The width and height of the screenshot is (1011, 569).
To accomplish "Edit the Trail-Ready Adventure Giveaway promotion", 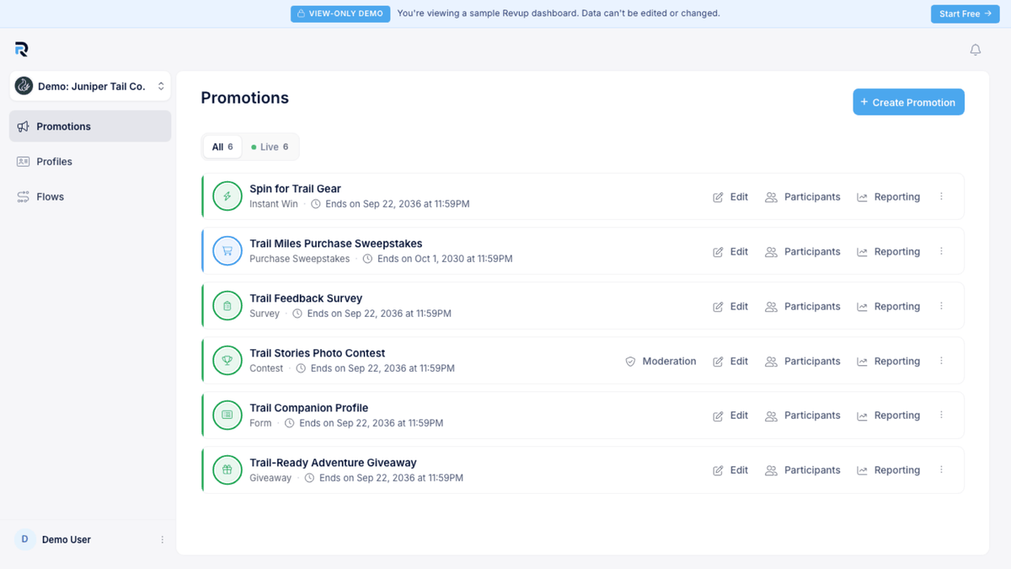I will click(730, 470).
